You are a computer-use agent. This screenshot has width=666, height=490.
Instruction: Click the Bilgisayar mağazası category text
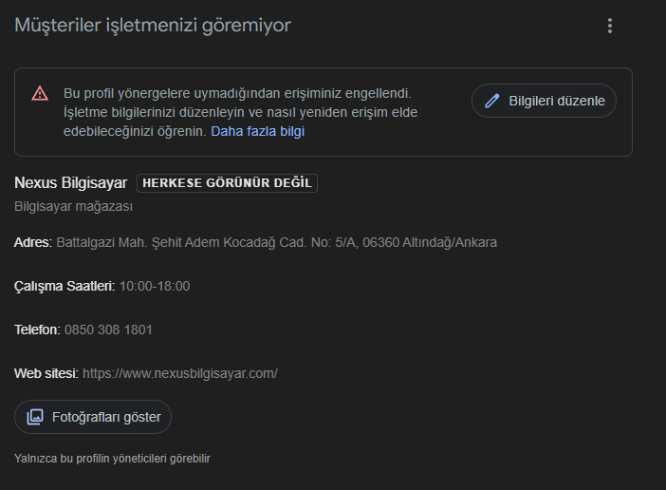click(x=73, y=206)
